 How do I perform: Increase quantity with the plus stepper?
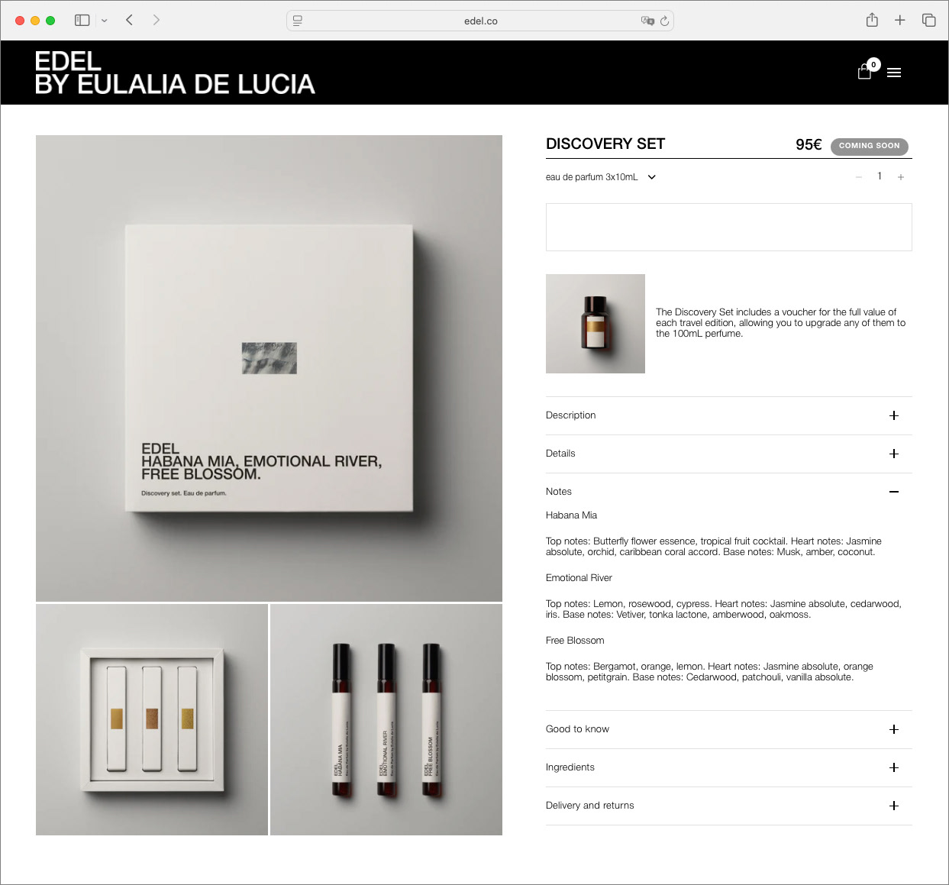(901, 177)
